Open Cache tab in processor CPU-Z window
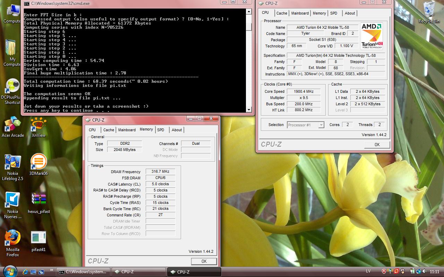Screen dimensions: 444x277 coord(282,13)
